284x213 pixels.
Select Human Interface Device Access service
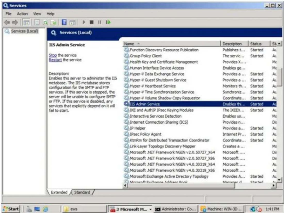(200, 68)
